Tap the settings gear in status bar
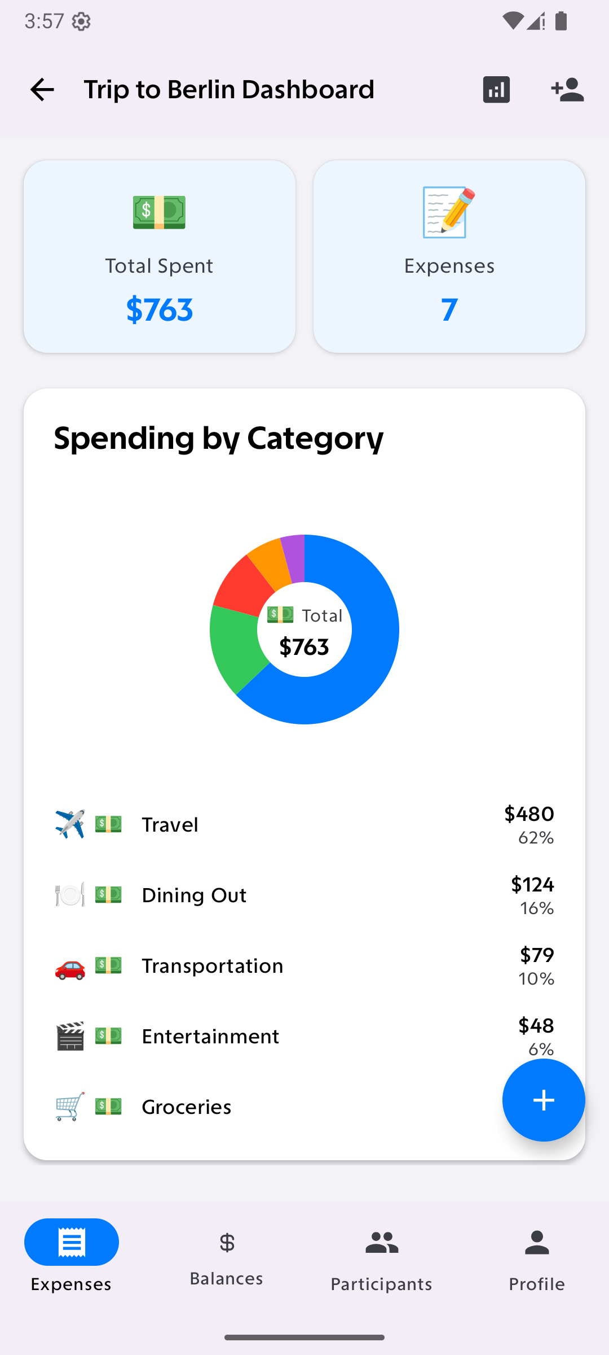The height and width of the screenshot is (1355, 609). [x=81, y=21]
